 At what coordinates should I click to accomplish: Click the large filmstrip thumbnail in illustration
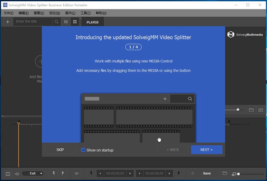[154, 117]
